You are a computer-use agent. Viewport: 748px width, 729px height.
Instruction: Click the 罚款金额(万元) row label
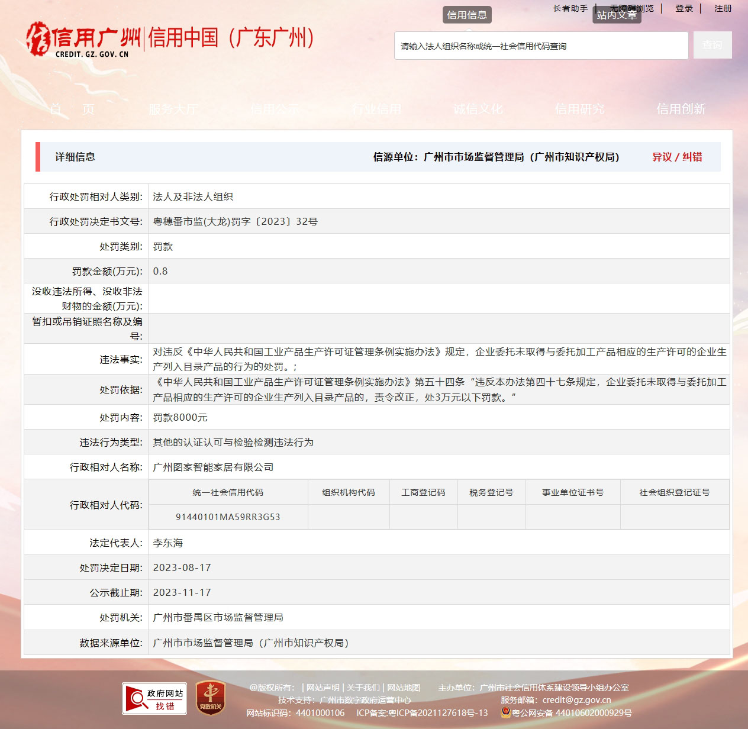coord(108,271)
